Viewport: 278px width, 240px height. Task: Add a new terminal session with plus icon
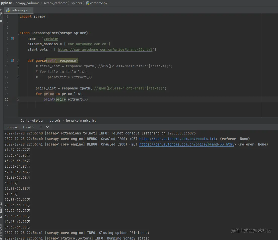tap(41, 127)
